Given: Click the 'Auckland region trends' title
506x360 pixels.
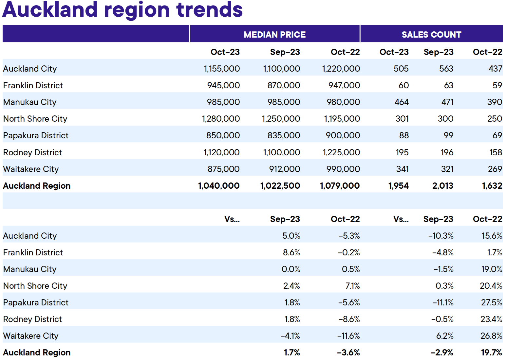Looking at the screenshot, I should [122, 10].
